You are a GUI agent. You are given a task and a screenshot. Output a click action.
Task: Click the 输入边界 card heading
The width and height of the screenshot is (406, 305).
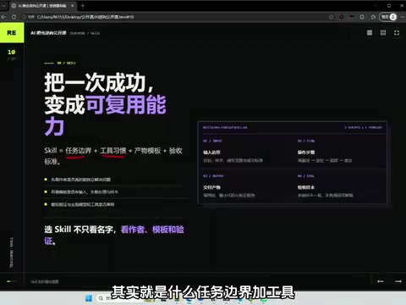point(211,152)
